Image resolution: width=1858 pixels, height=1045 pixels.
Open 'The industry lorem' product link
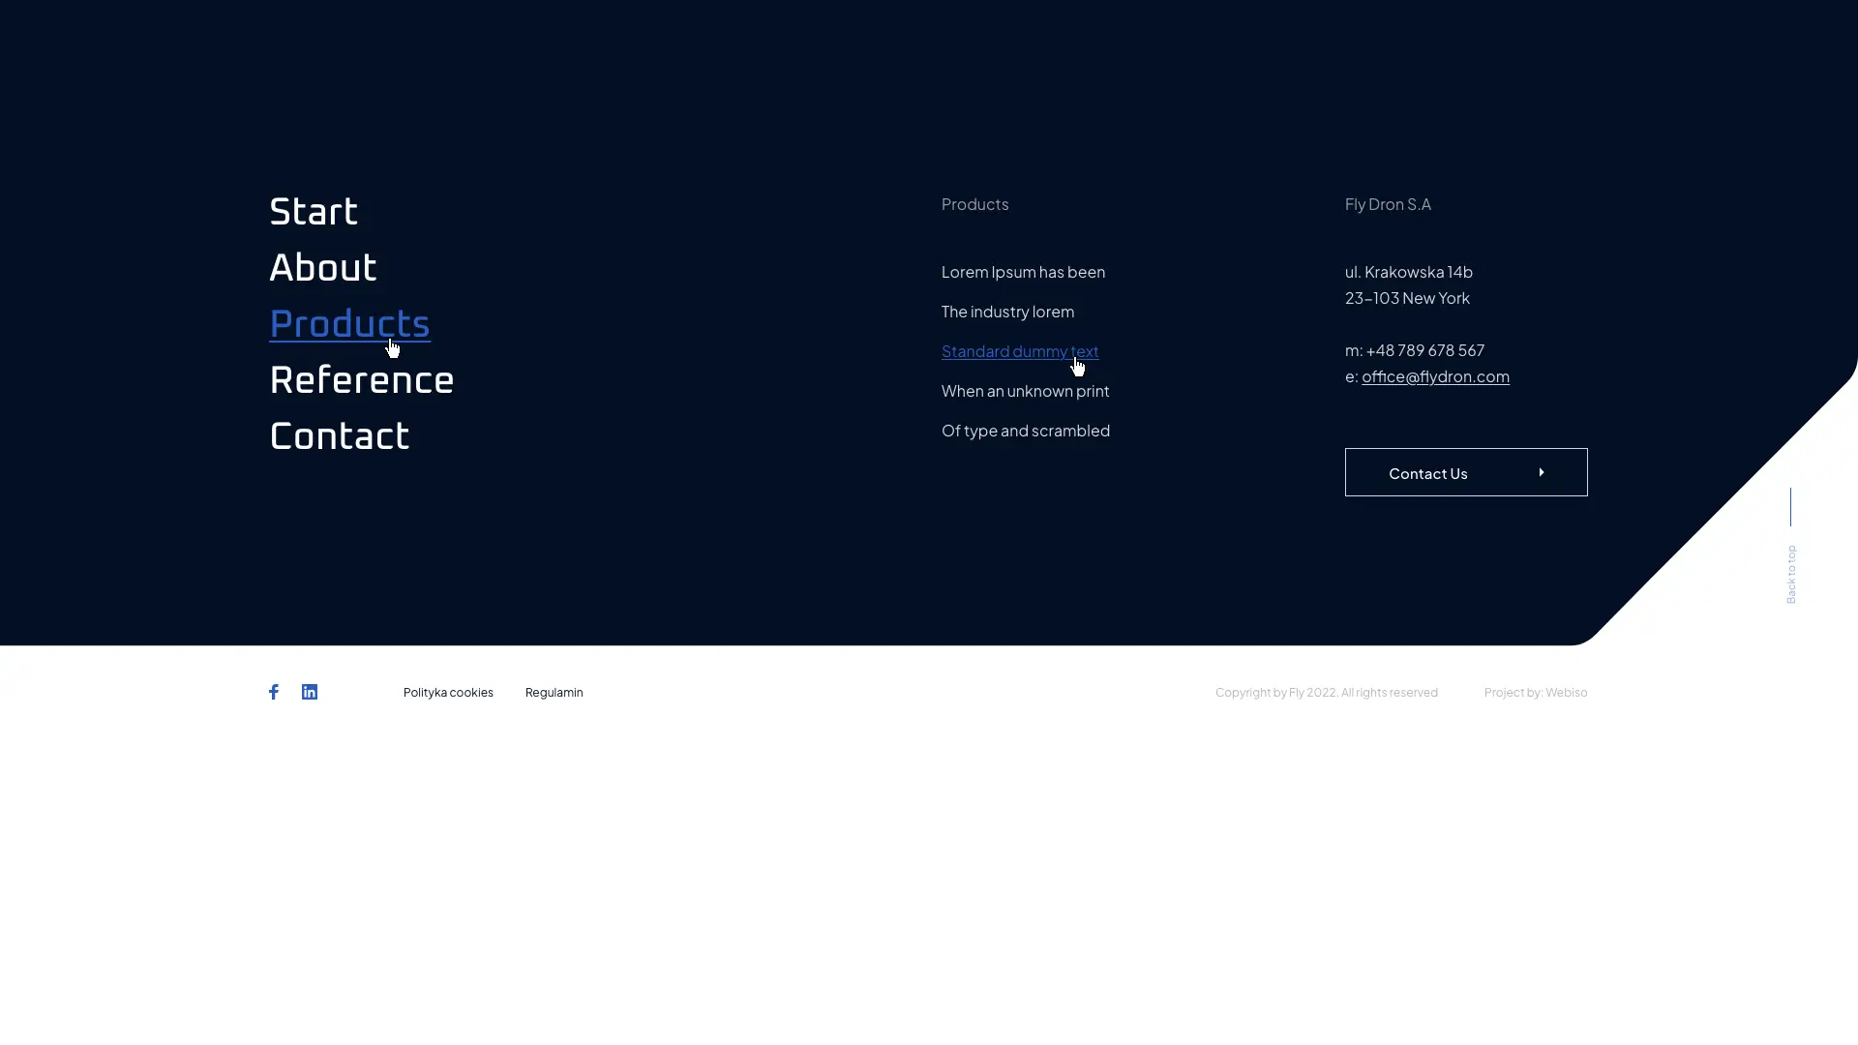1007,312
